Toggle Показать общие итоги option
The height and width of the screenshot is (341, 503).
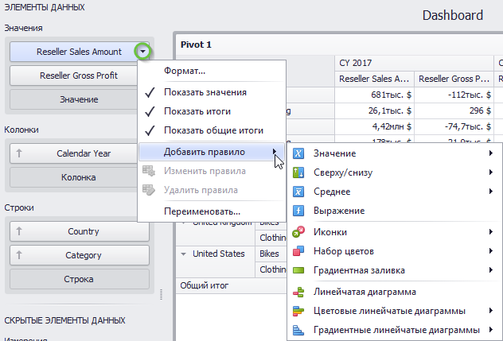point(212,130)
